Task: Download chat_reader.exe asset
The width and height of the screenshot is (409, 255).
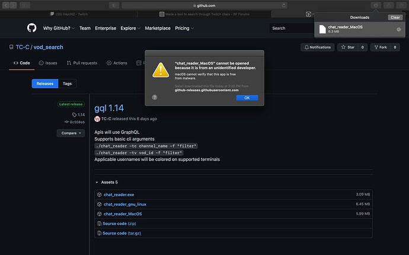Action: [x=119, y=195]
